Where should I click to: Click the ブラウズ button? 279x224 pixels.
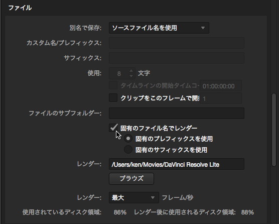coord(131,179)
